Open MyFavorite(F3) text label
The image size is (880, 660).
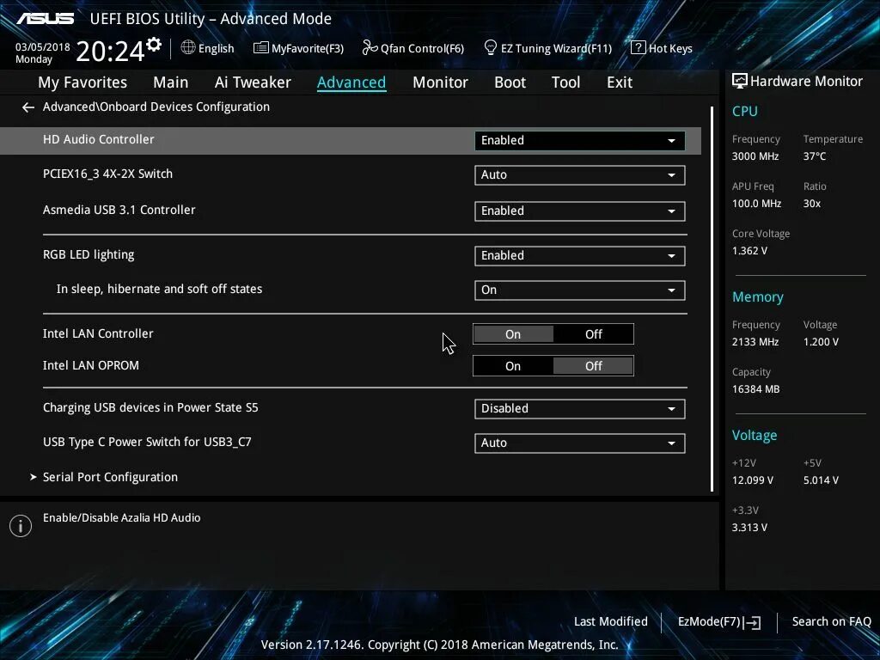308,49
